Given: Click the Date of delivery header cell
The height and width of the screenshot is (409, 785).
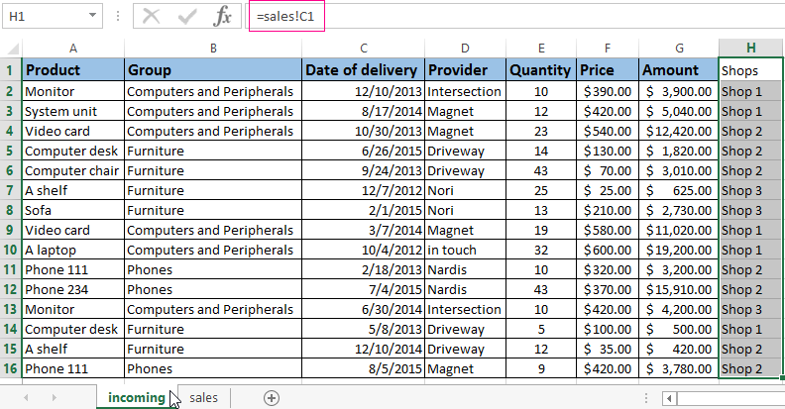Looking at the screenshot, I should pos(364,70).
